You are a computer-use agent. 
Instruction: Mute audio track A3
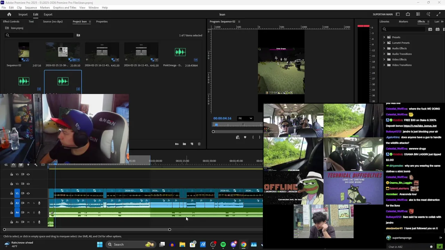click(x=29, y=203)
